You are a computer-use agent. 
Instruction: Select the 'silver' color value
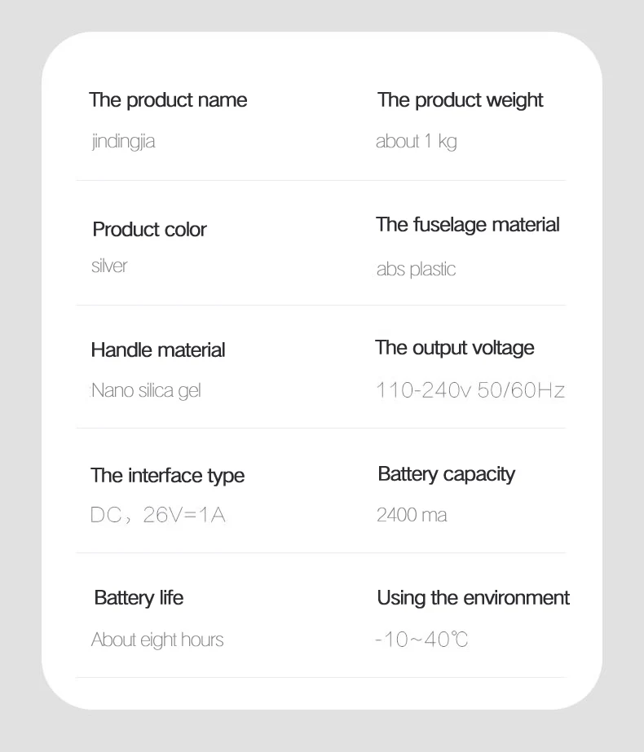[x=109, y=266]
